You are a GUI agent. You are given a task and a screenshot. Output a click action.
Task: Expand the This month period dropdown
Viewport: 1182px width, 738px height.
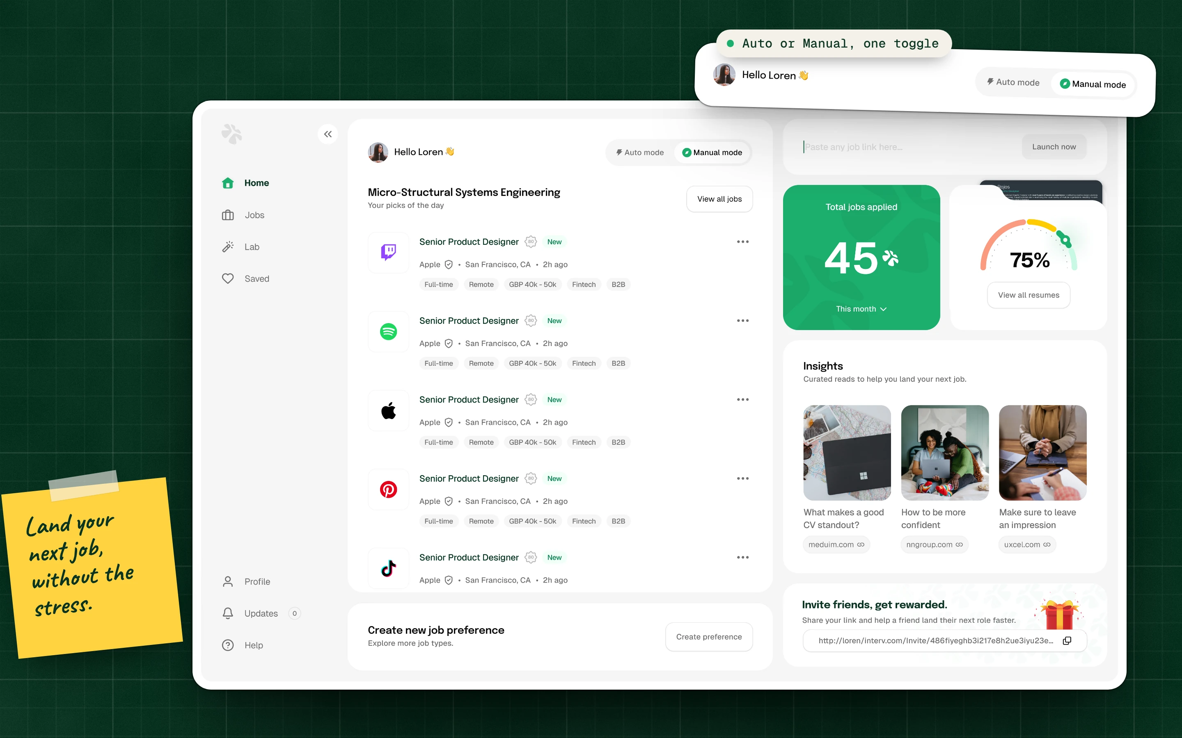click(861, 309)
